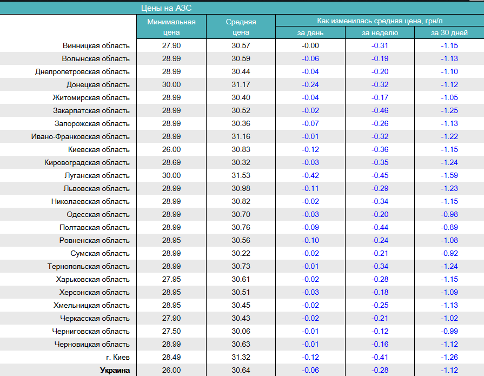This screenshot has width=484, height=376.
Task: Select Полтавская область's 30-day change -0.89
Action: [449, 227]
